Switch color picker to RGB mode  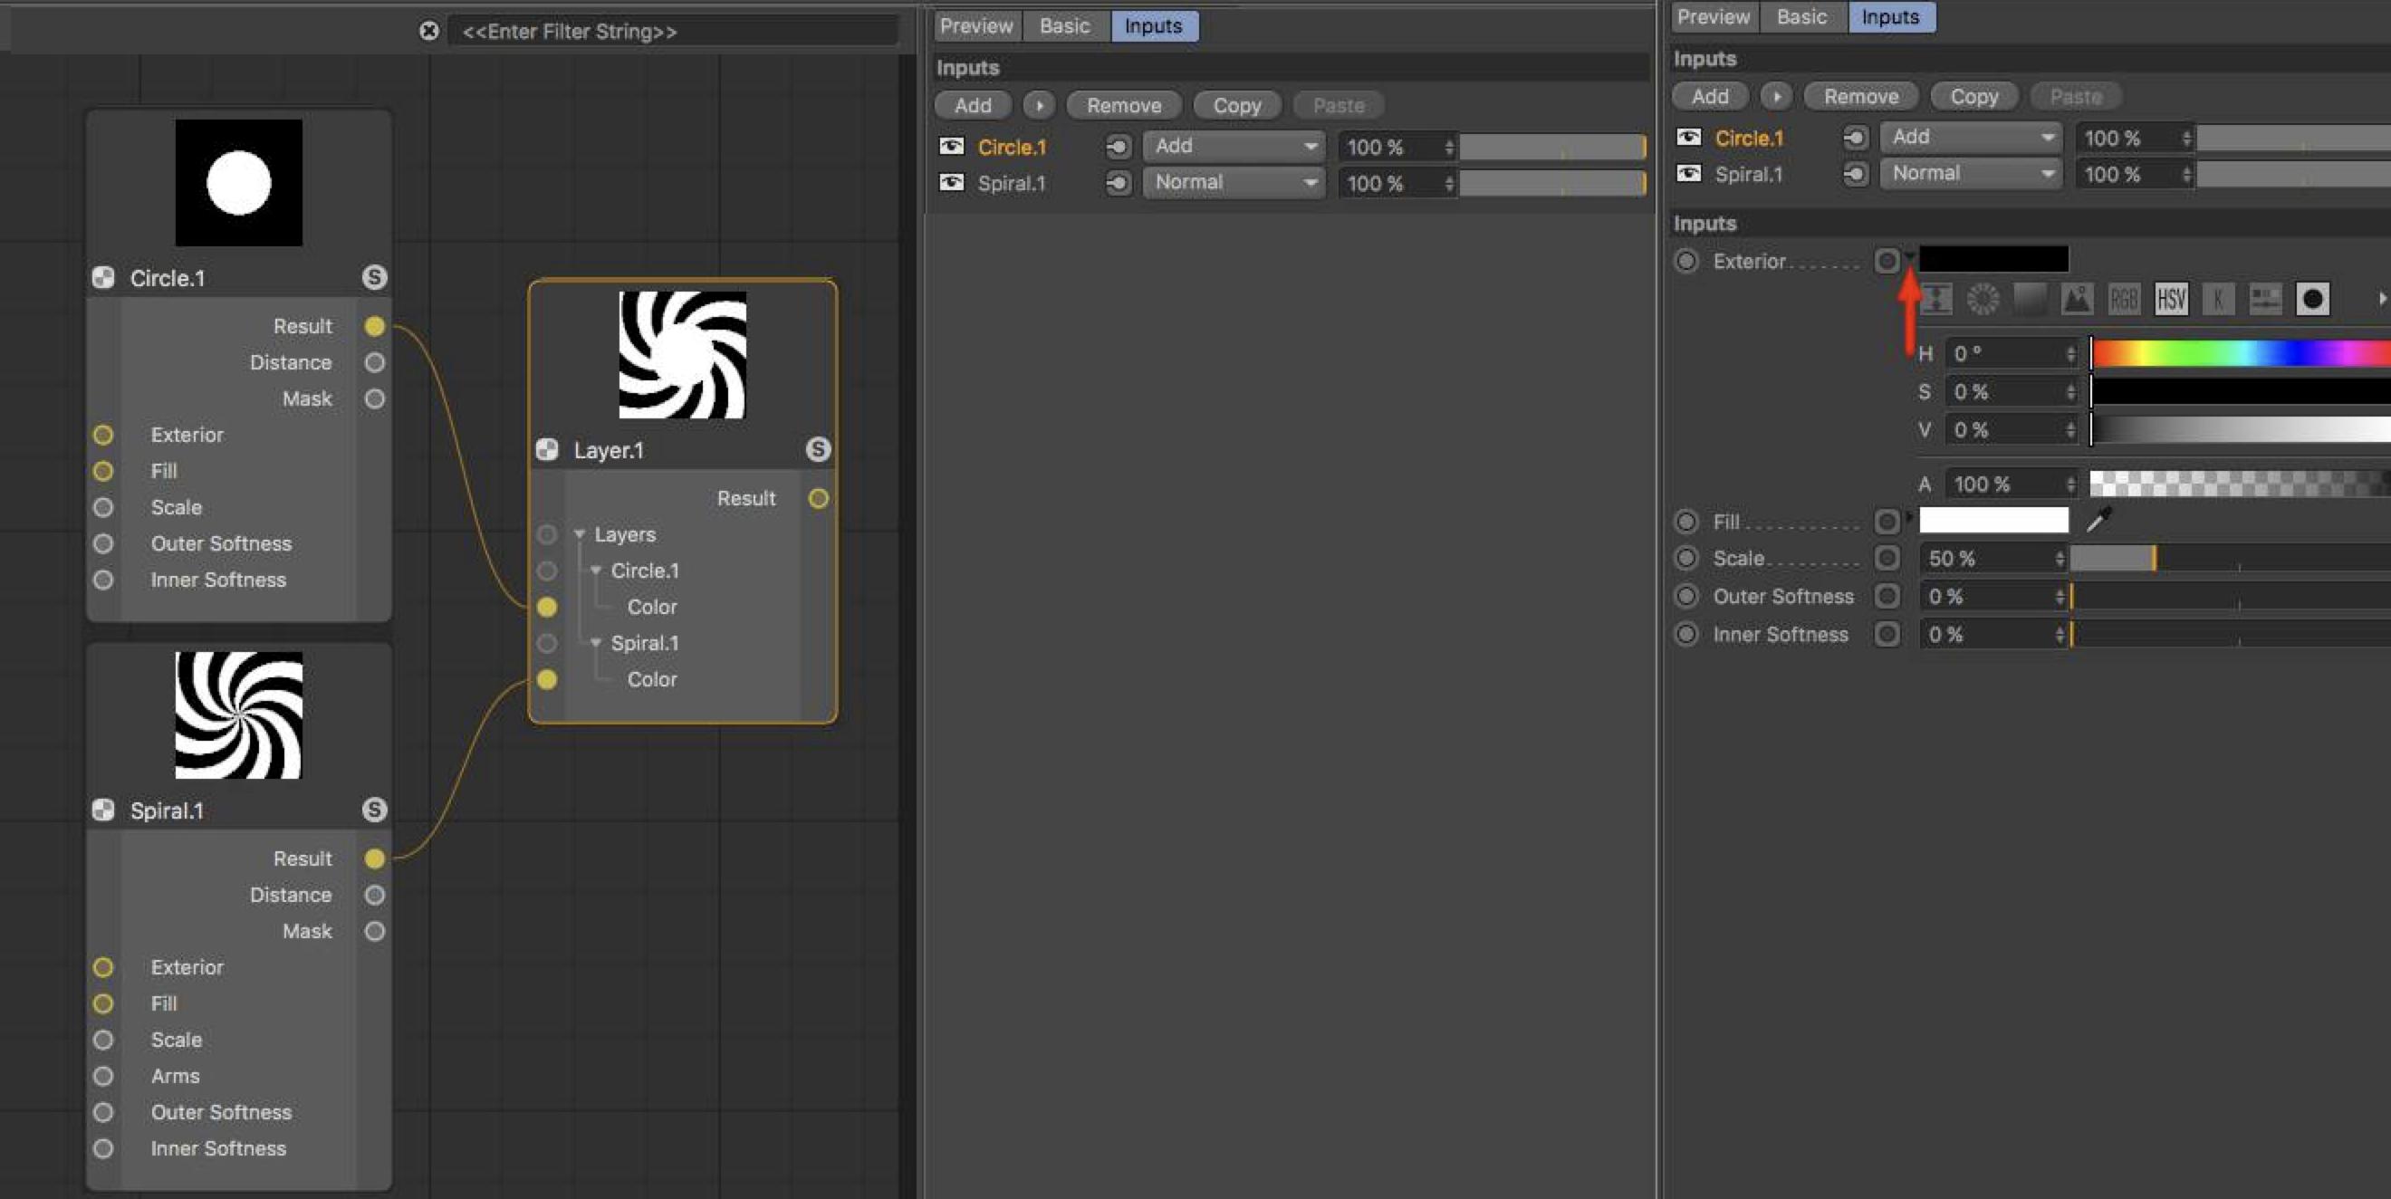2123,299
